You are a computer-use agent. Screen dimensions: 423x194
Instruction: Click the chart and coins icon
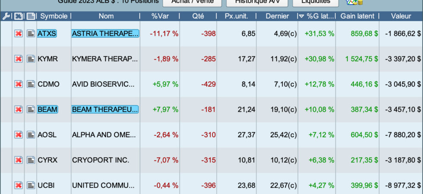[355, 2]
